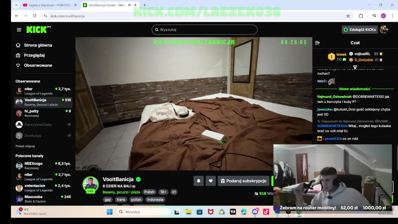Open a new browser tab
Screen dimensions: 398x224
click(x=144, y=5)
